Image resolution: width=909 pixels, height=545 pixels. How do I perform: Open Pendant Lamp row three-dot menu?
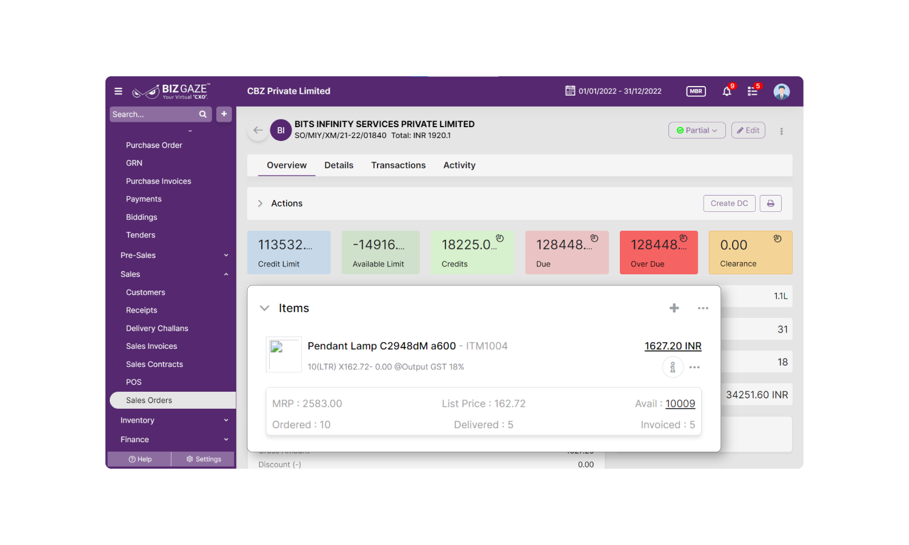(694, 367)
